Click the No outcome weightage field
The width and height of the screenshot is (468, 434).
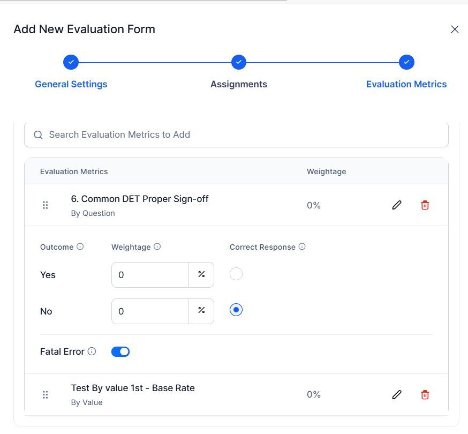(x=150, y=311)
